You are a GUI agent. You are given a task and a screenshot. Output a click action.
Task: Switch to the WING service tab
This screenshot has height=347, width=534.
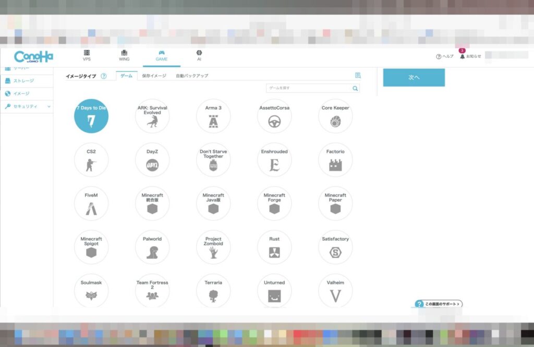pos(124,55)
